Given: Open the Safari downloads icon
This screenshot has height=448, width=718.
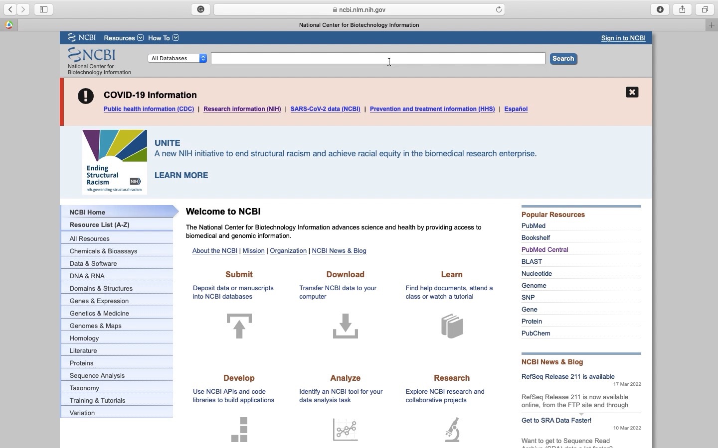Looking at the screenshot, I should (x=660, y=9).
